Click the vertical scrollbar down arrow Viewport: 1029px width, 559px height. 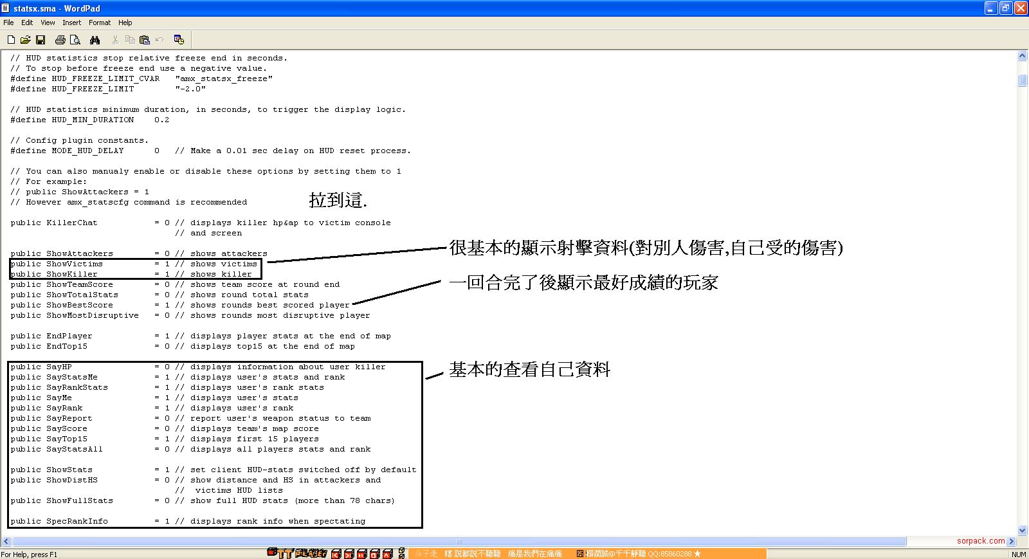click(x=1023, y=530)
